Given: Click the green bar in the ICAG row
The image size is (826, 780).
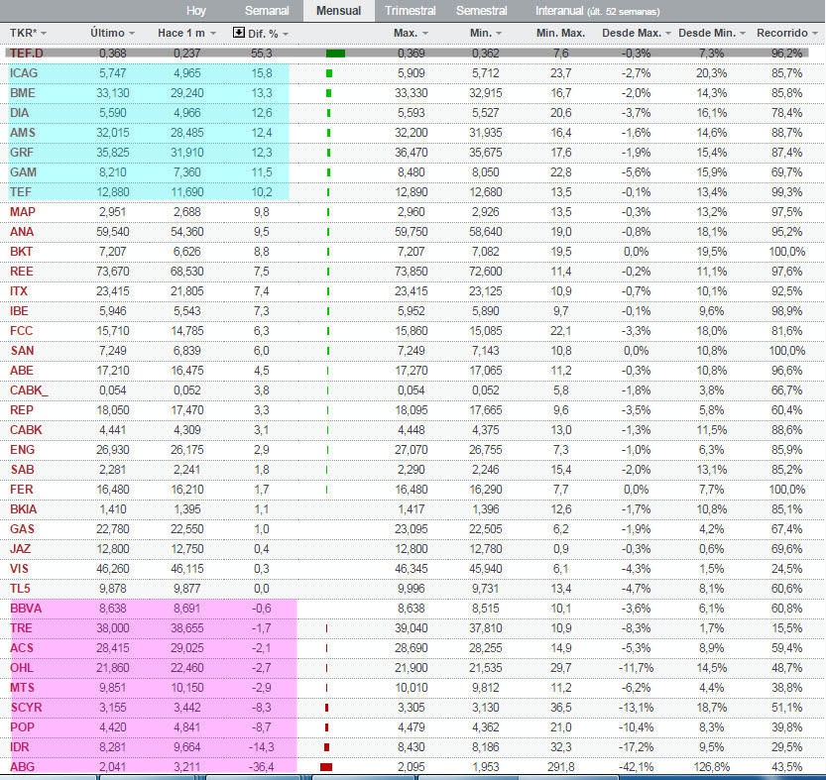Looking at the screenshot, I should (x=328, y=73).
